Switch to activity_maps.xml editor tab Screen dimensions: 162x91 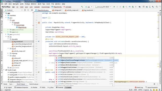pyautogui.click(x=72, y=10)
